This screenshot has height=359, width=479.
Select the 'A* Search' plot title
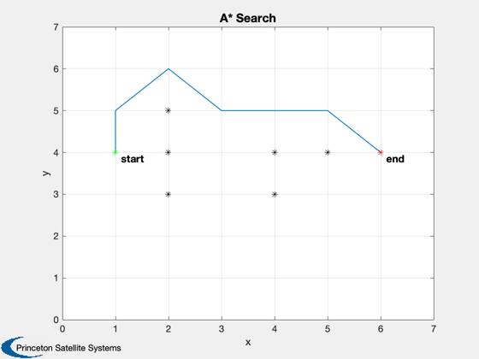pyautogui.click(x=248, y=18)
